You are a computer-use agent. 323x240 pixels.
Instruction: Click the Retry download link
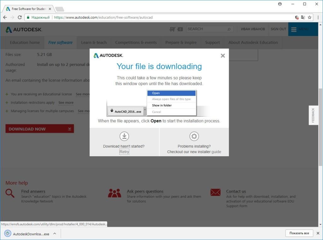124,152
